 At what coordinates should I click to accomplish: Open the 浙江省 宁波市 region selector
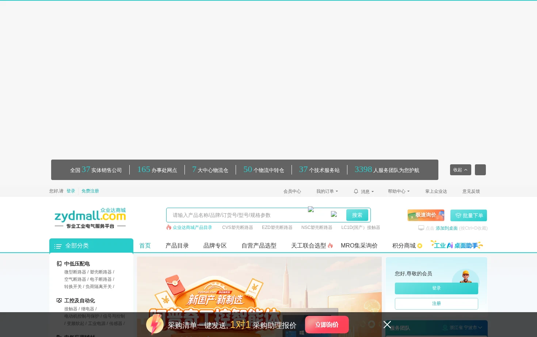[x=466, y=328]
